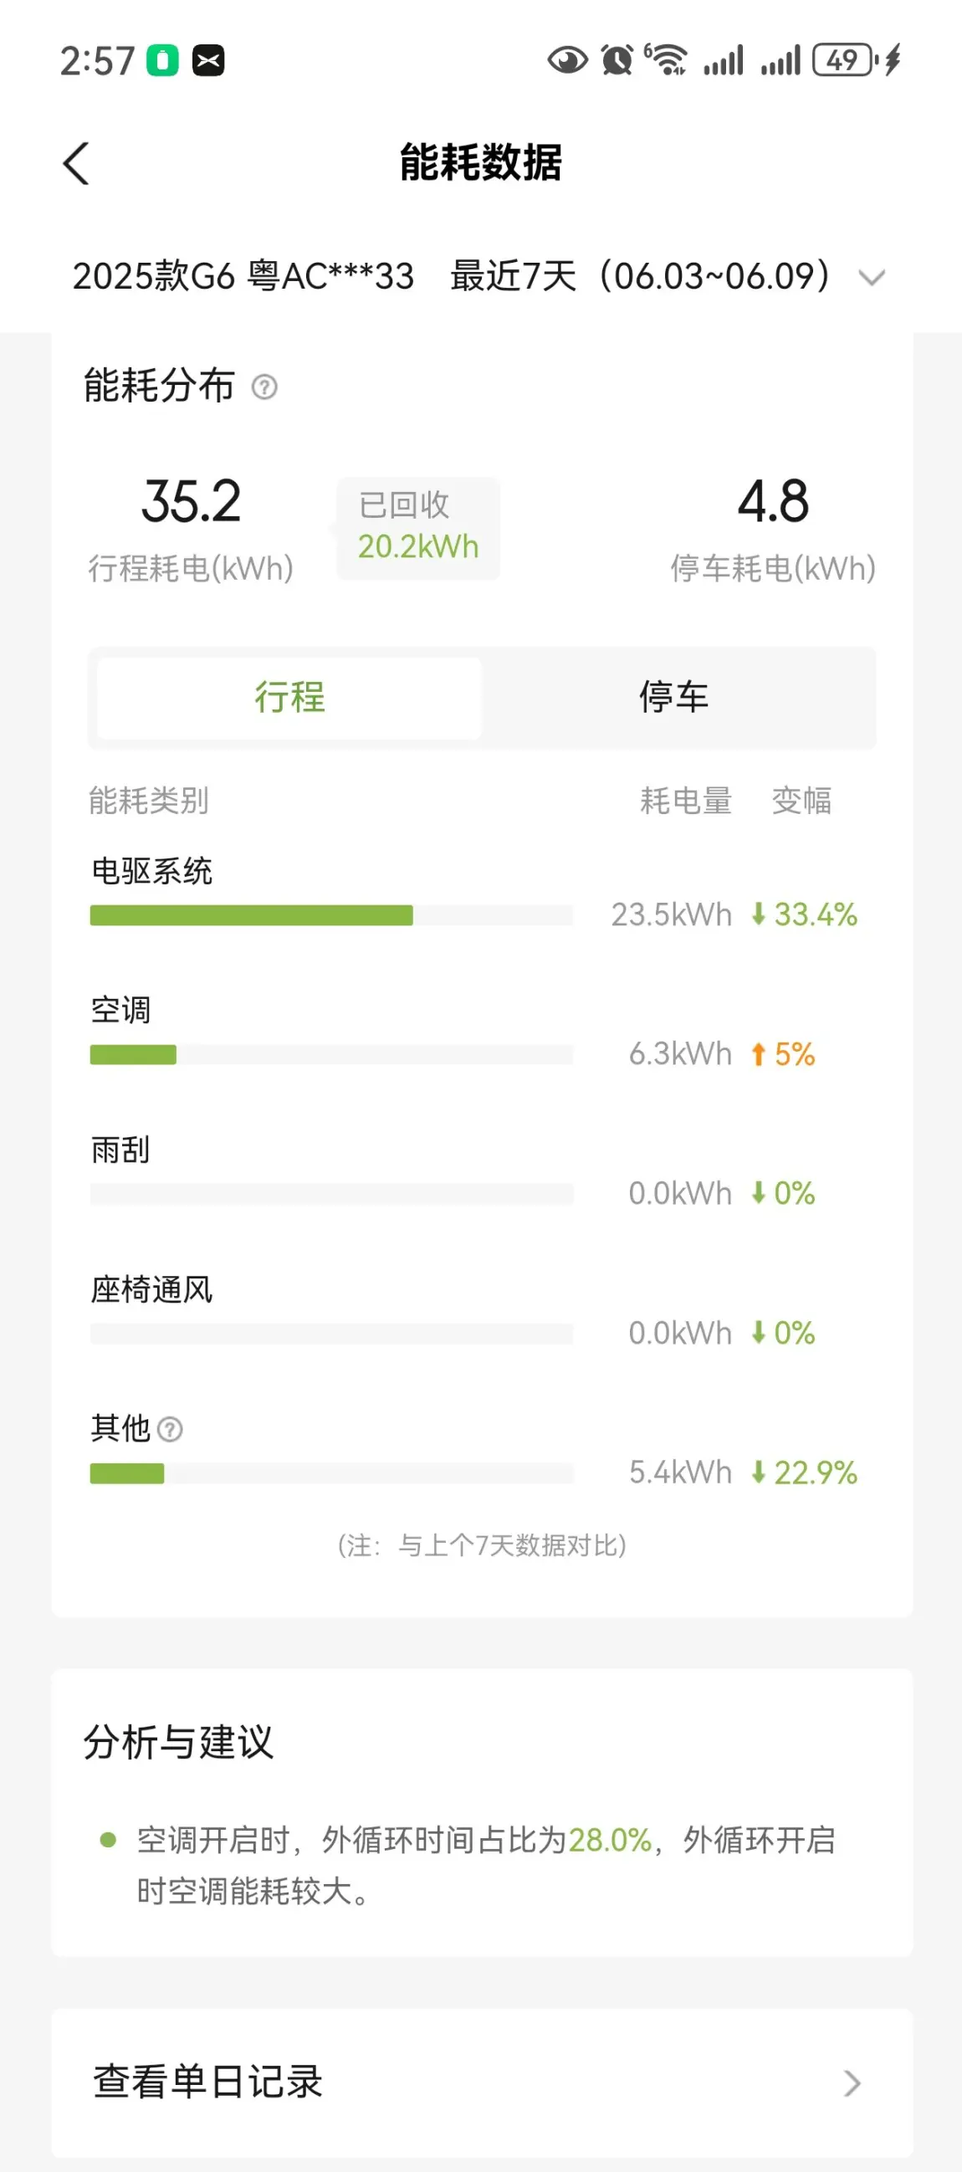Tap the 28.0% highlighted figure in 分析与建议
Viewport: 962px width, 2172px height.
coord(610,1840)
